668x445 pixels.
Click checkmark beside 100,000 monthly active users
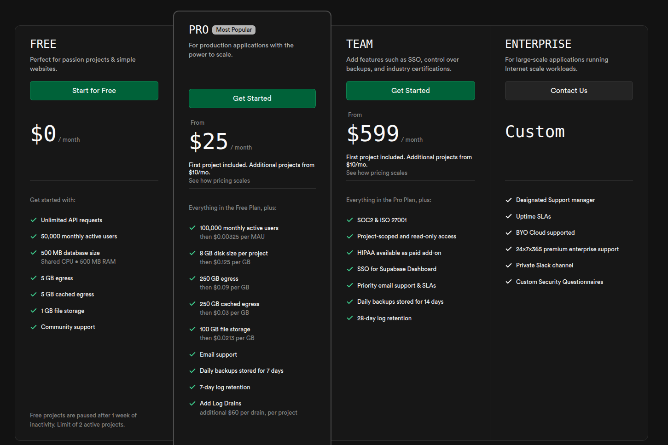point(192,228)
